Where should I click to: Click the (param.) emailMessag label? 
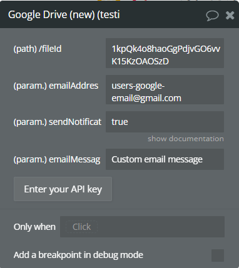(x=57, y=159)
